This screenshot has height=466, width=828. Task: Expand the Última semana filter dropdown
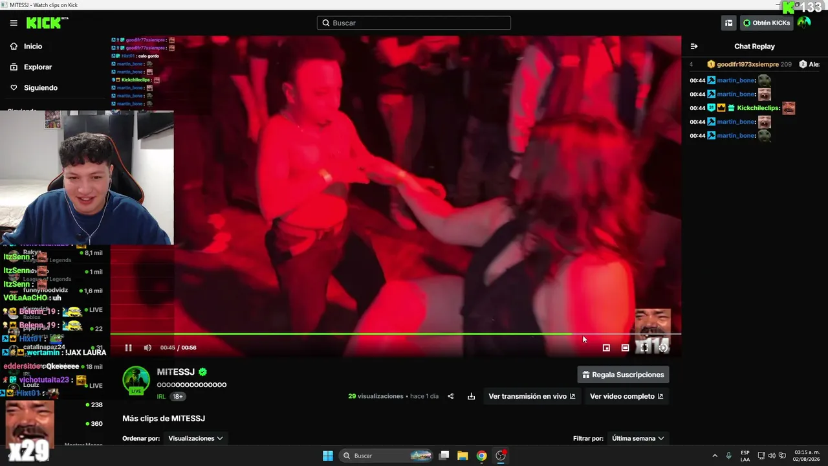click(x=638, y=438)
